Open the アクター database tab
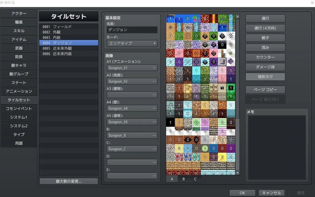 (x=19, y=14)
